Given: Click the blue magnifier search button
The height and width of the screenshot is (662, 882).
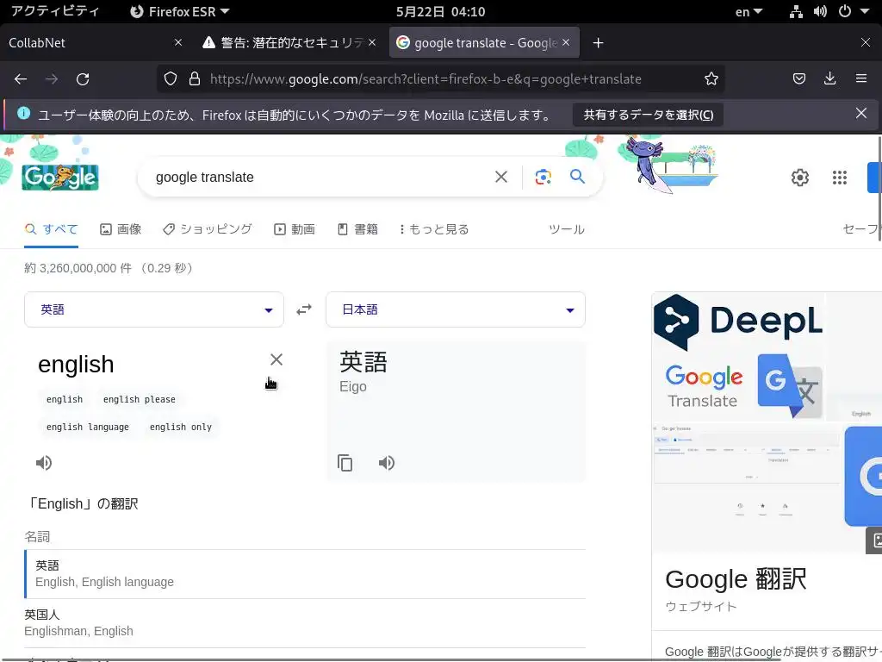Looking at the screenshot, I should click(577, 176).
